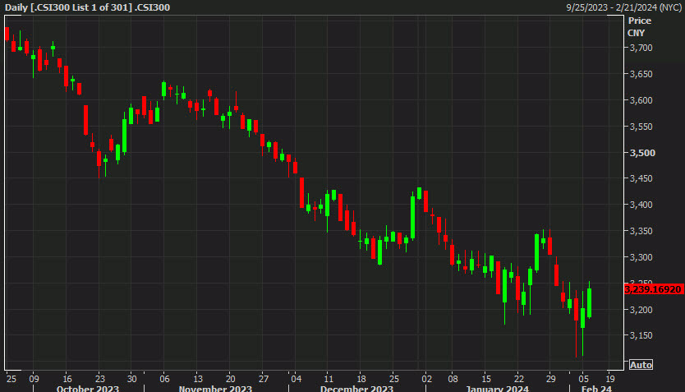This screenshot has width=685, height=392.
Task: Click the Auto scale button
Action: coord(641,365)
